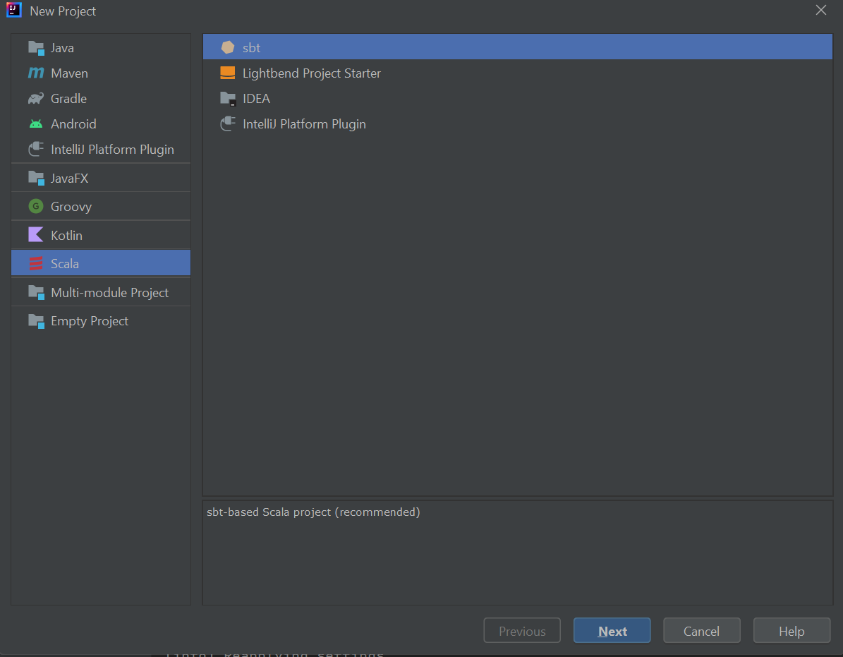Select Java project type label

coord(62,48)
